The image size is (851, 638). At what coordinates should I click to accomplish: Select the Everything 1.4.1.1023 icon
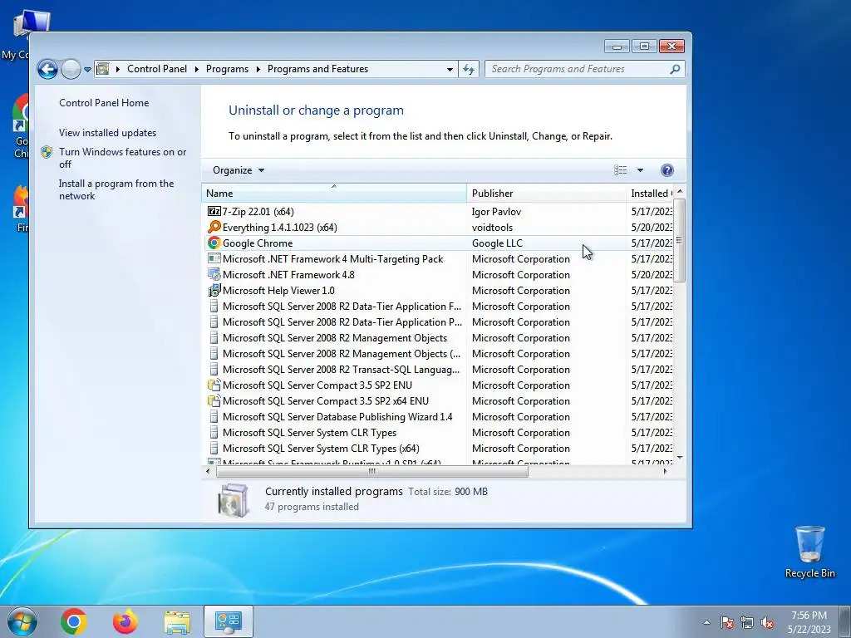pyautogui.click(x=214, y=228)
